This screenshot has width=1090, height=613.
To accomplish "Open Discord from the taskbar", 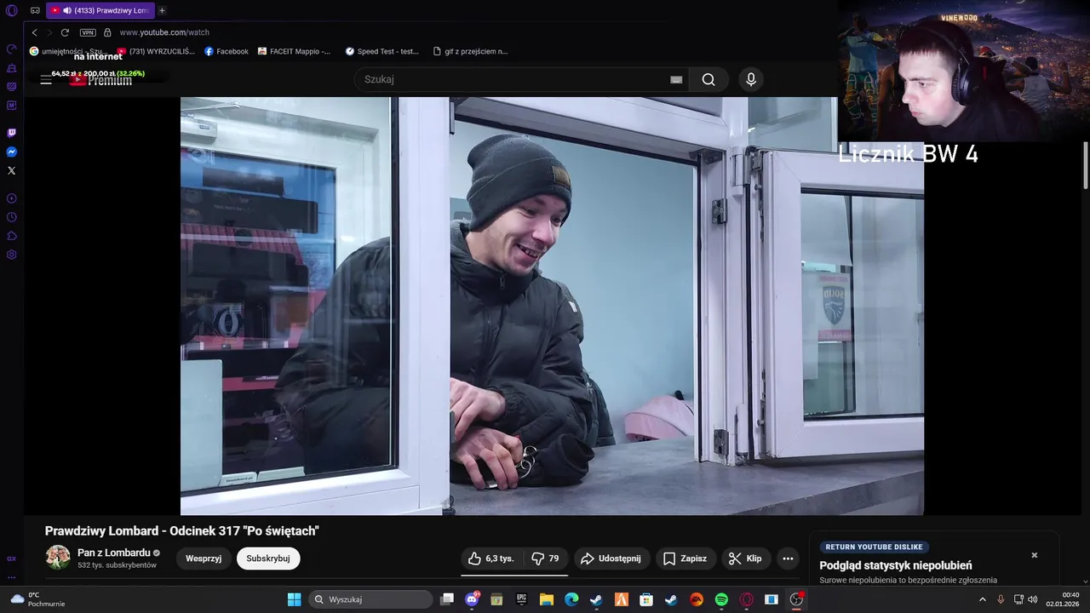I will [x=472, y=599].
